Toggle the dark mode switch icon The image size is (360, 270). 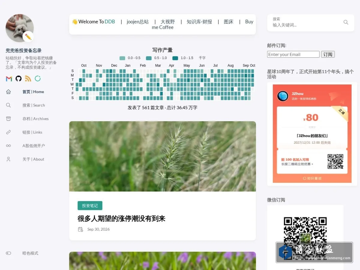[8, 253]
